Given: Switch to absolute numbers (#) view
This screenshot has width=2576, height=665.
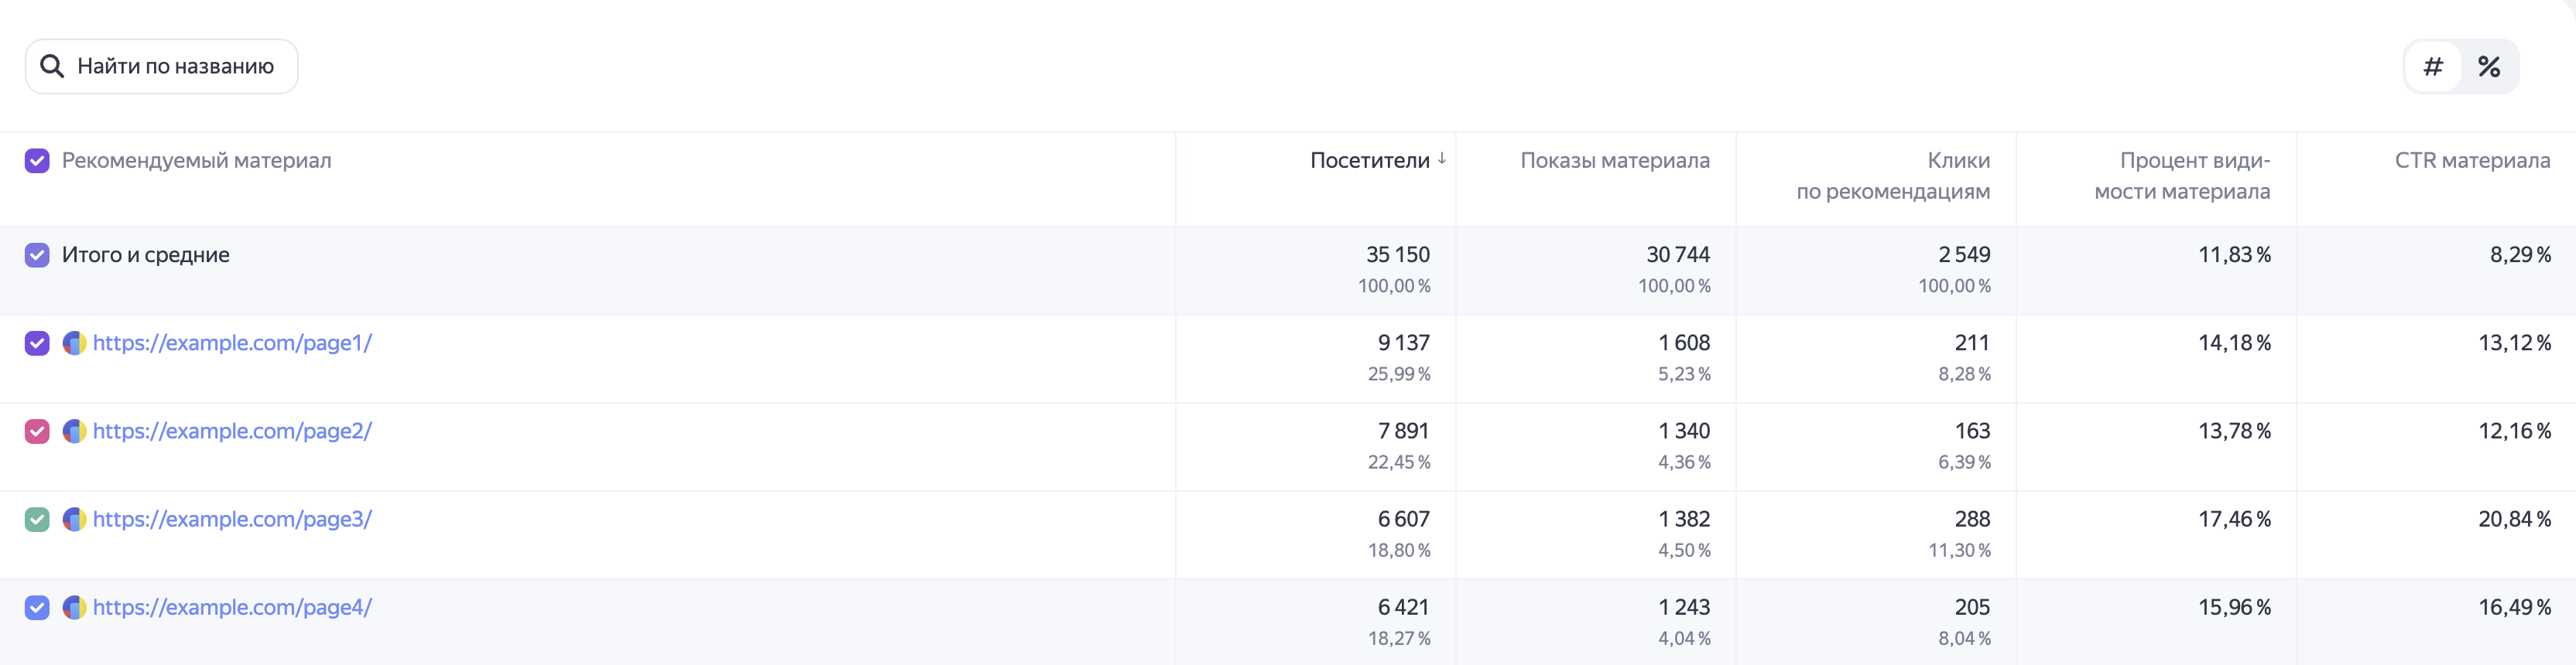Looking at the screenshot, I should pos(2433,67).
